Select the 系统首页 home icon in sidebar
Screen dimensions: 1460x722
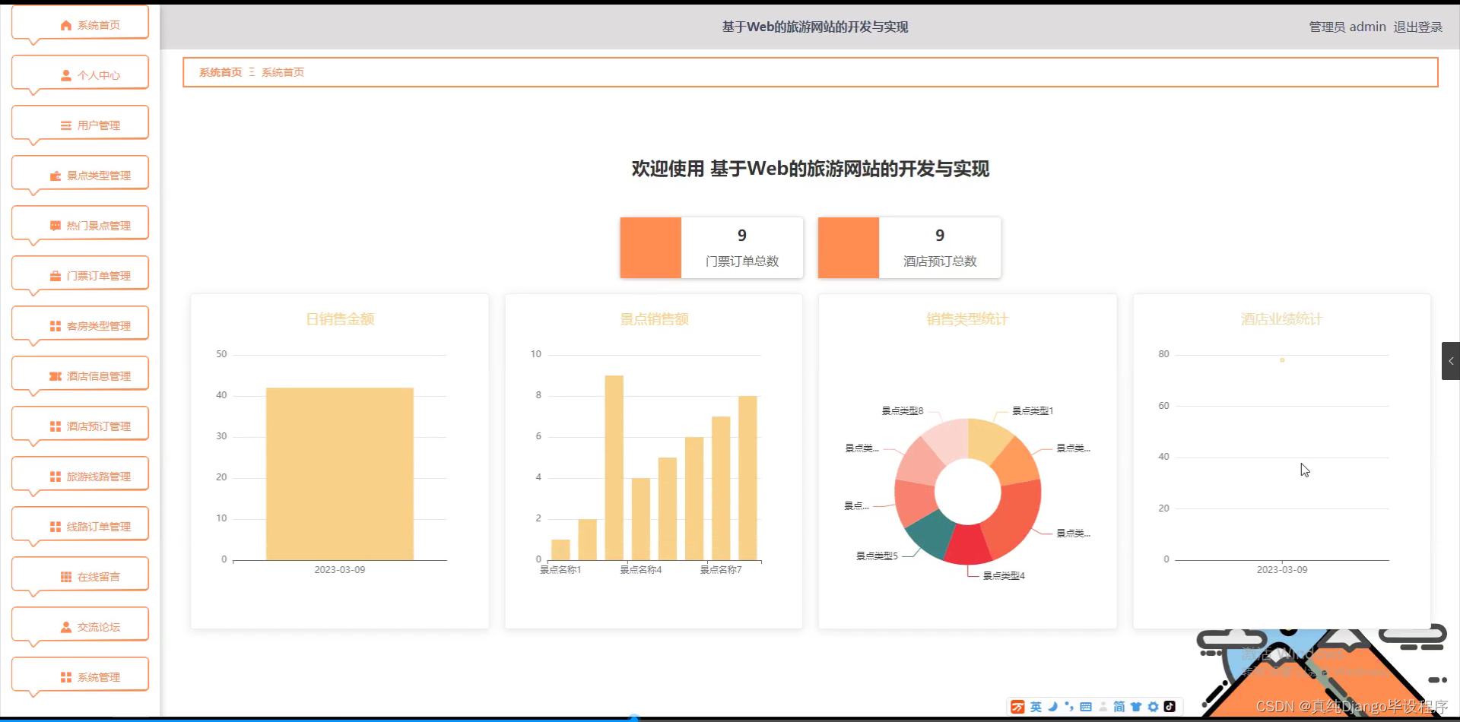65,24
